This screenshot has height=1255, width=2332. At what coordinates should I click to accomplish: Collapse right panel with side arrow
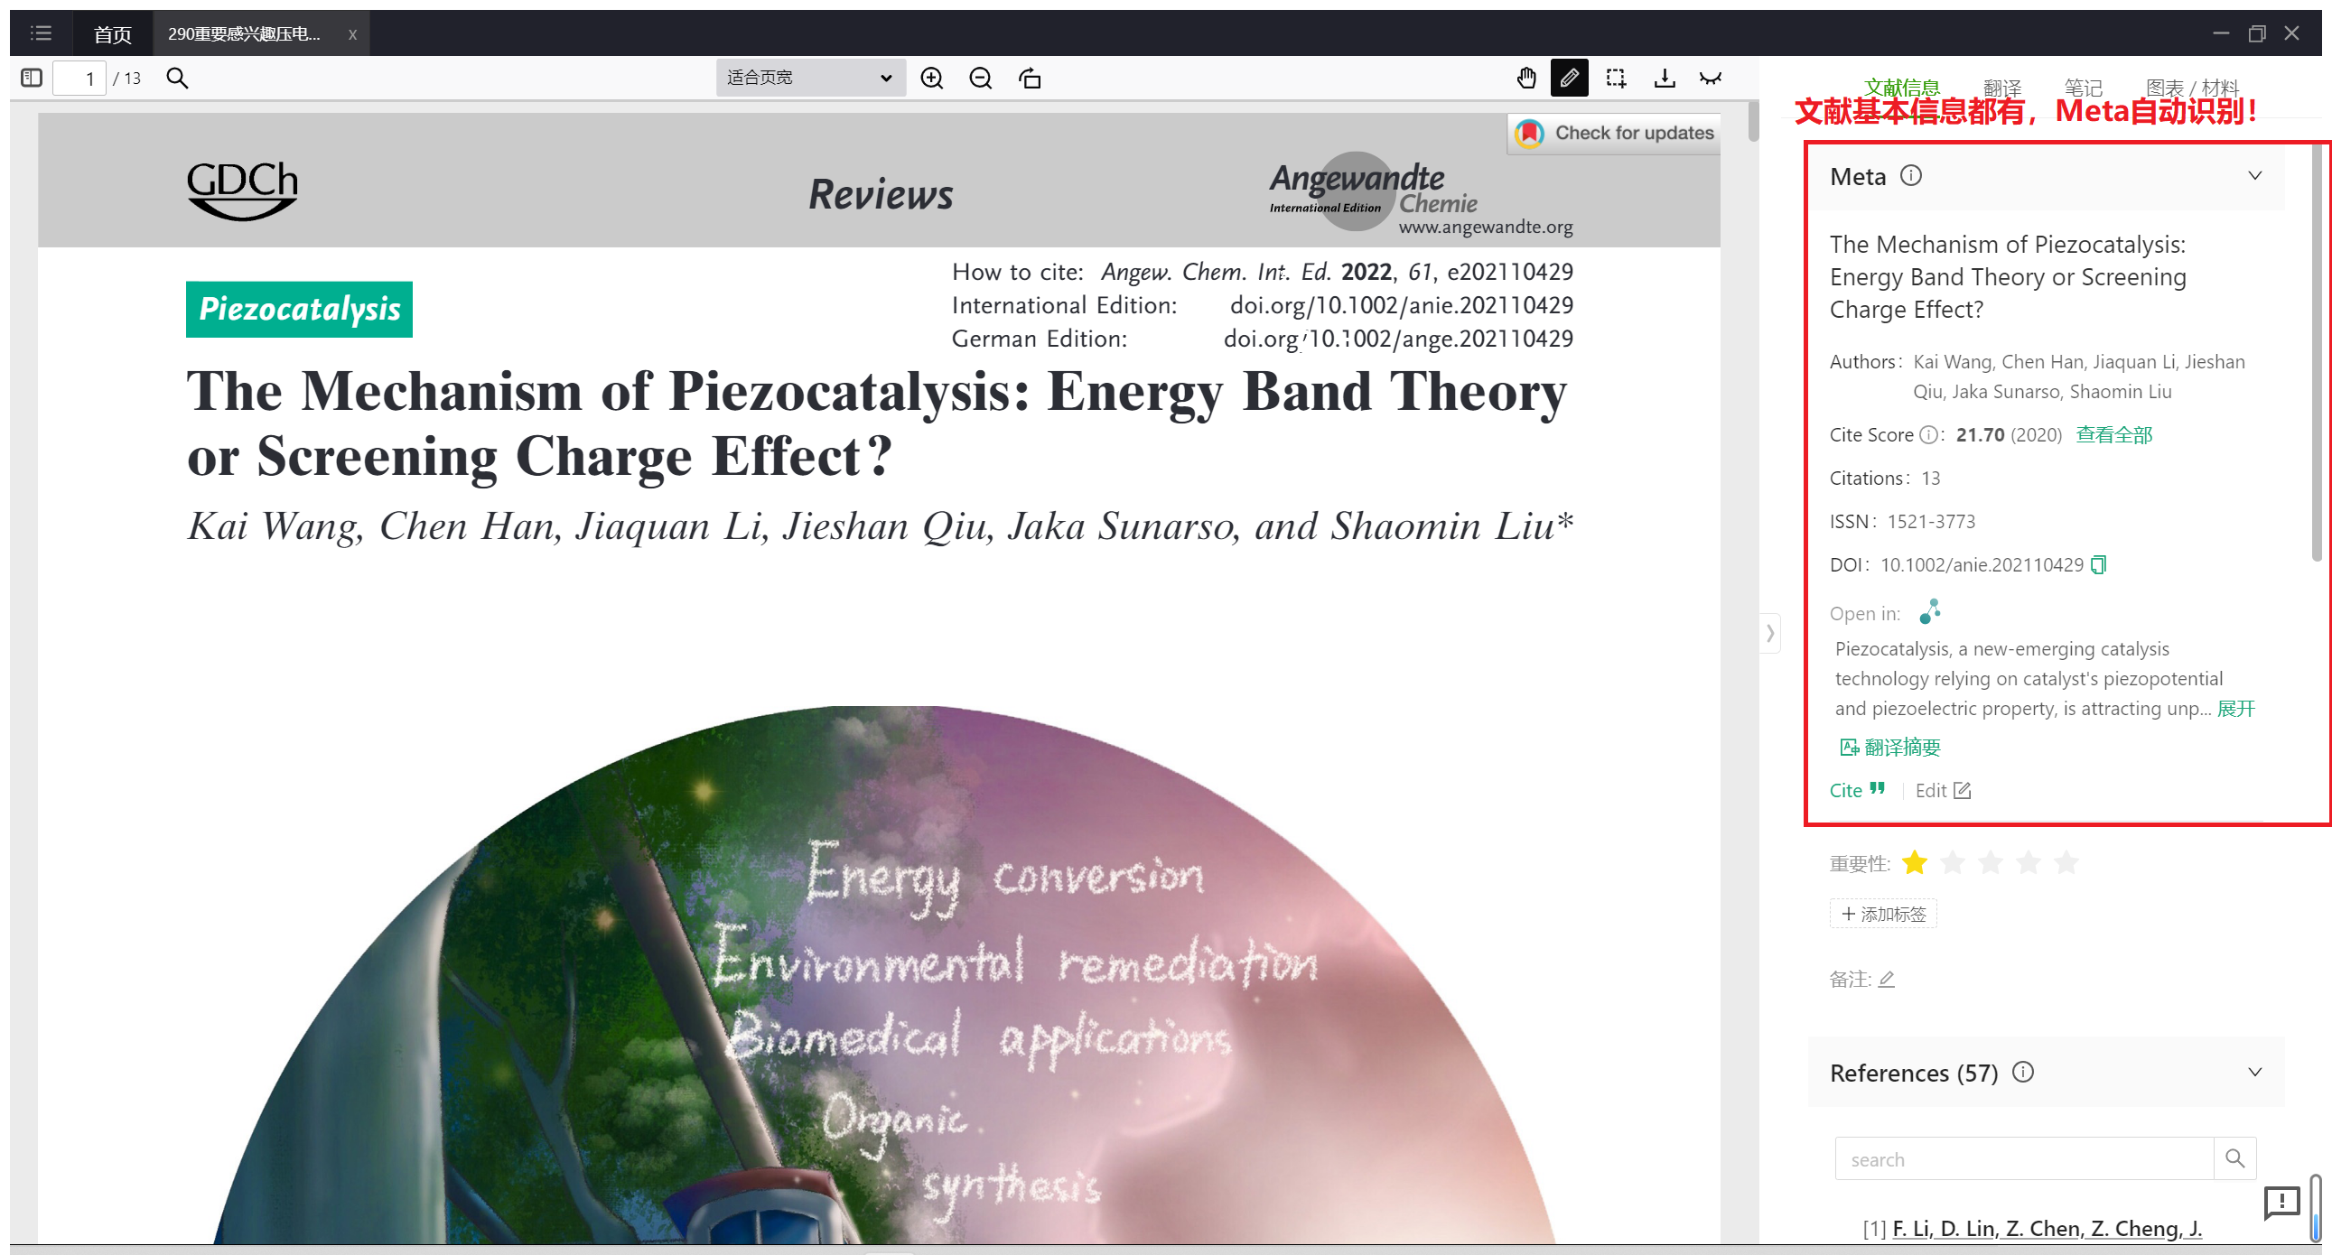[1770, 634]
